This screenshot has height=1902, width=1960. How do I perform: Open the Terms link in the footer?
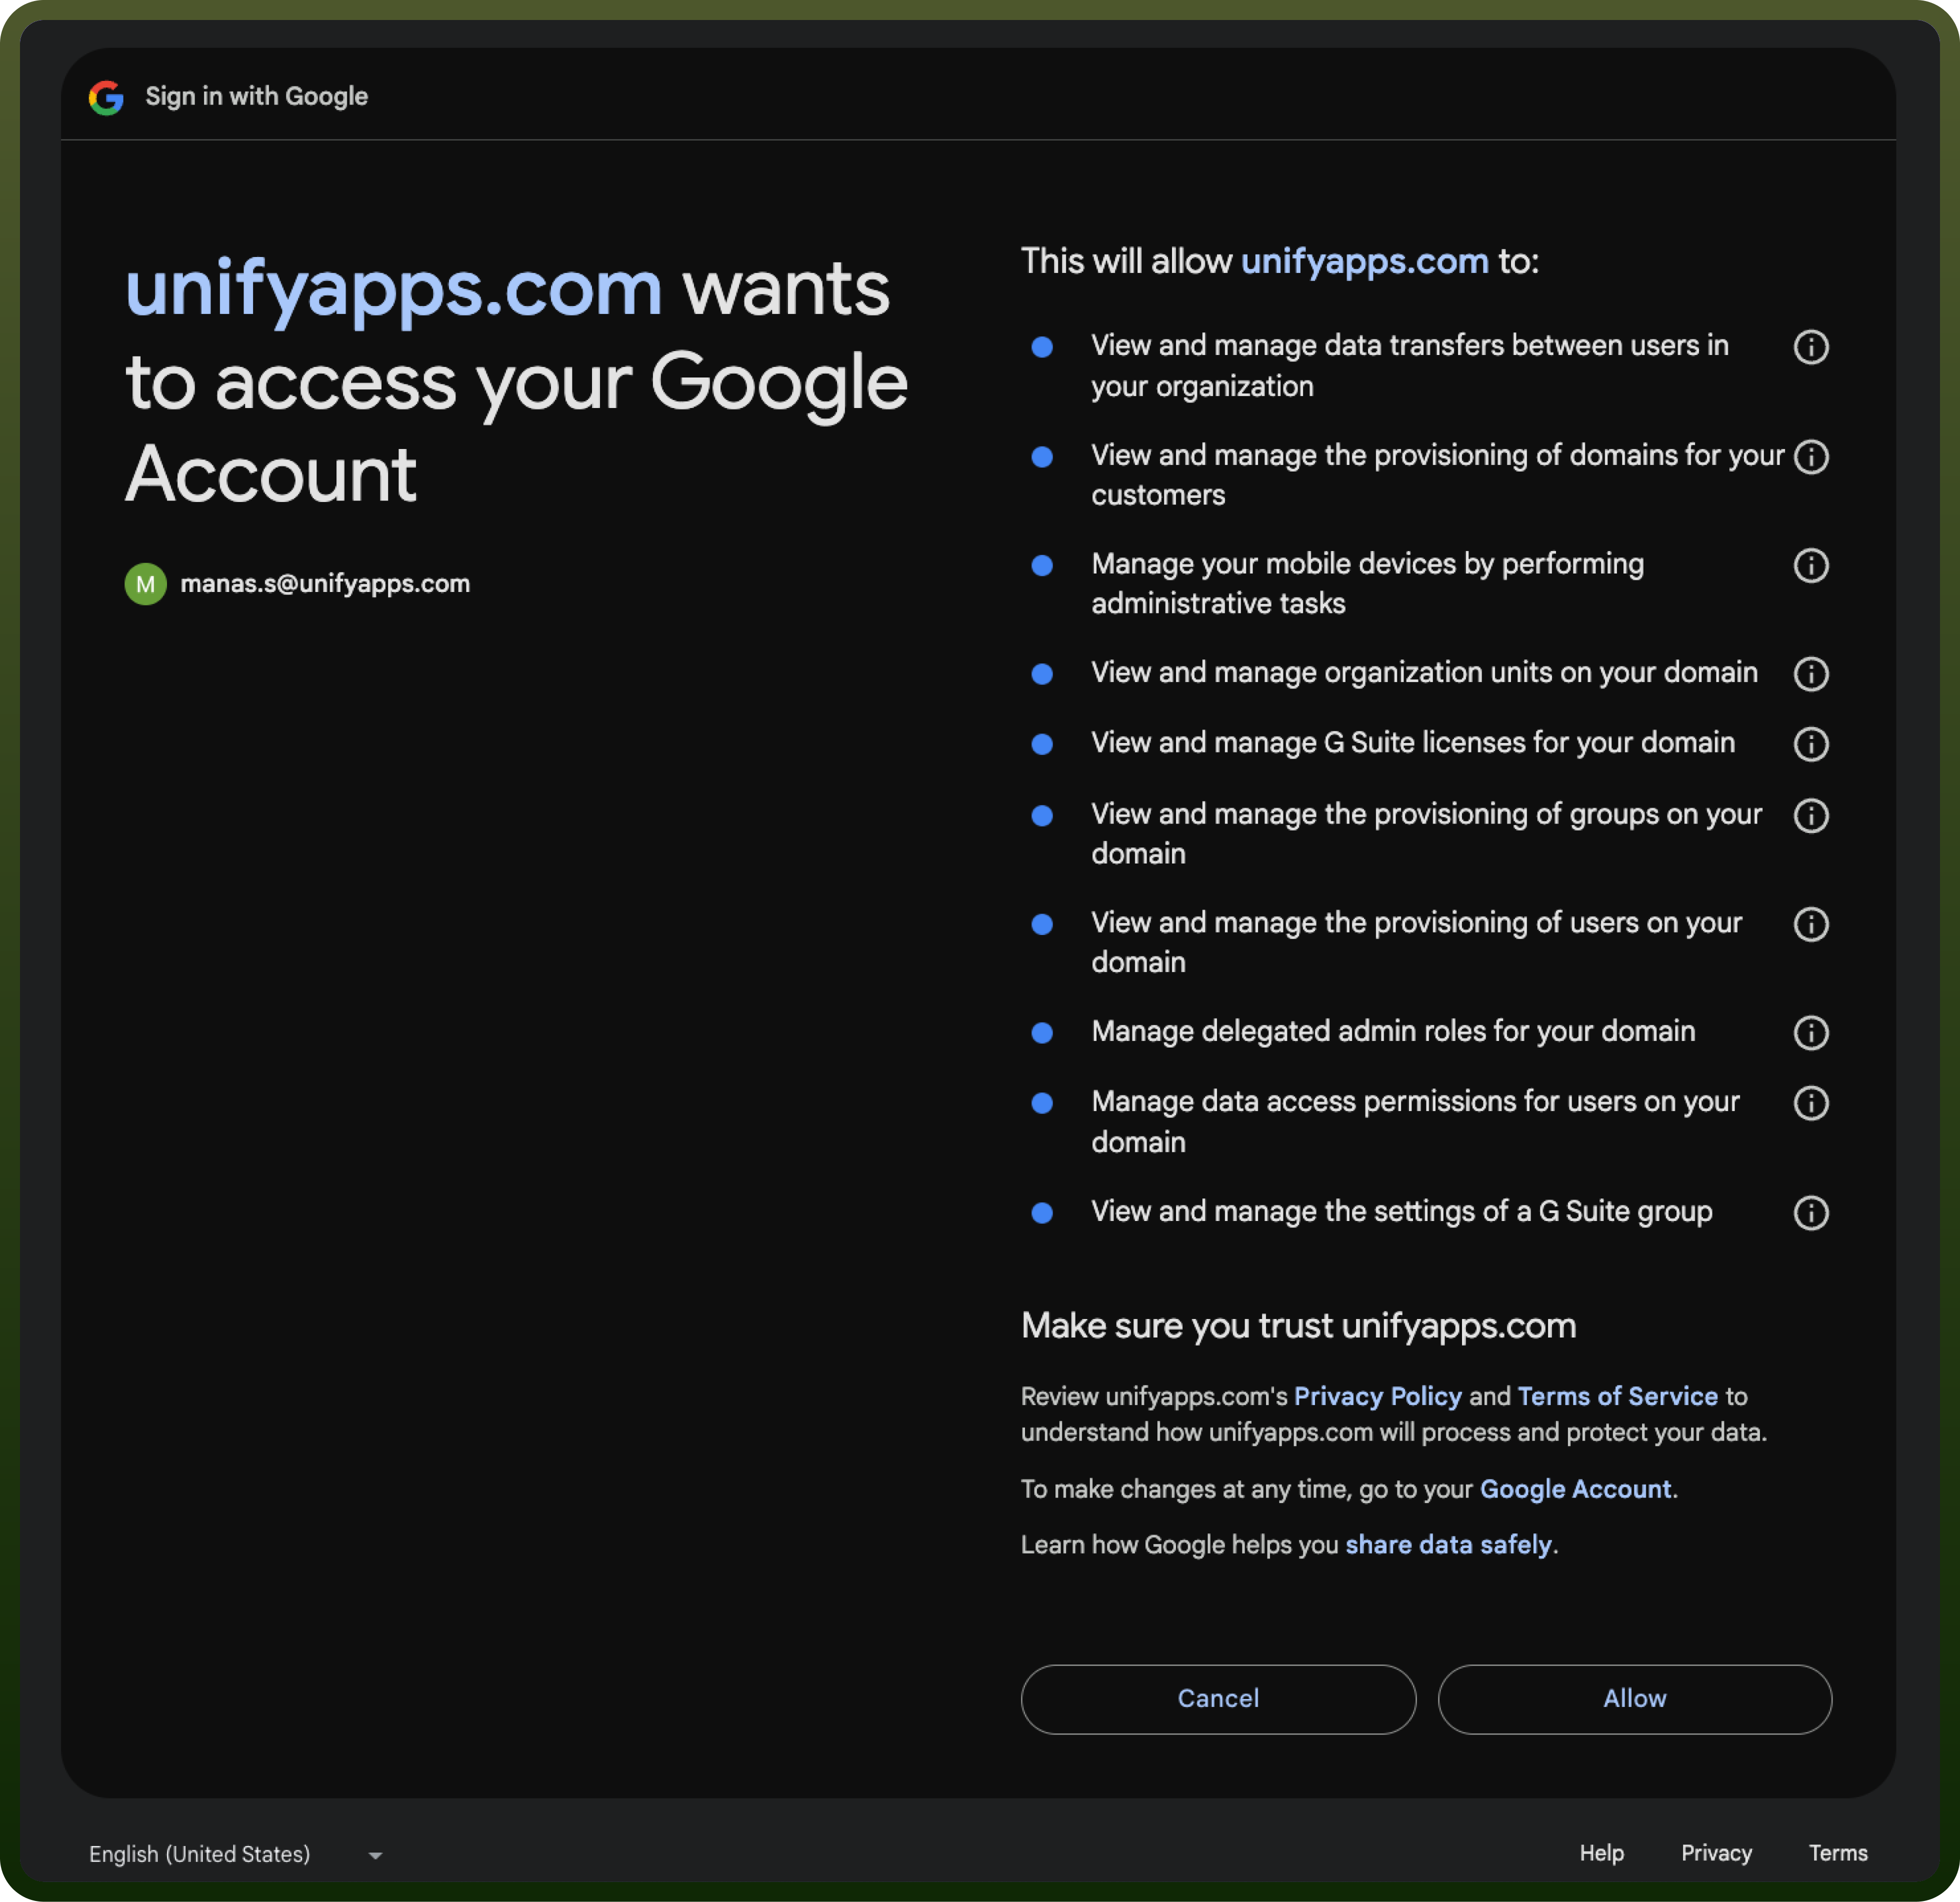[x=1838, y=1853]
